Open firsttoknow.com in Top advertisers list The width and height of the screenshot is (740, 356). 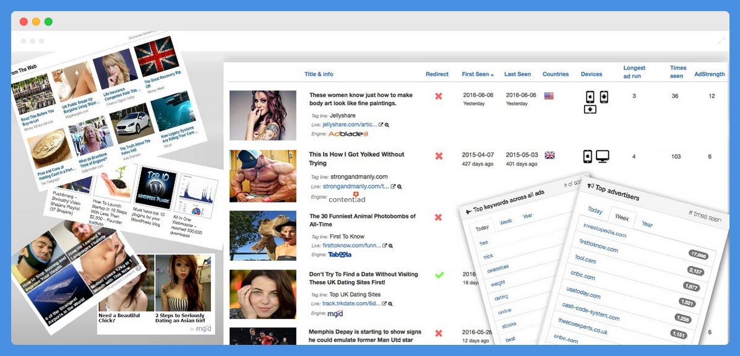click(x=599, y=246)
